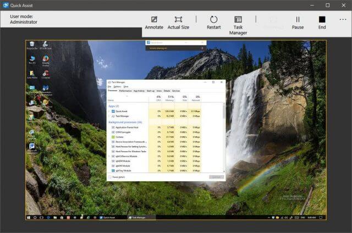Sort processes by Disk column

click(182, 98)
